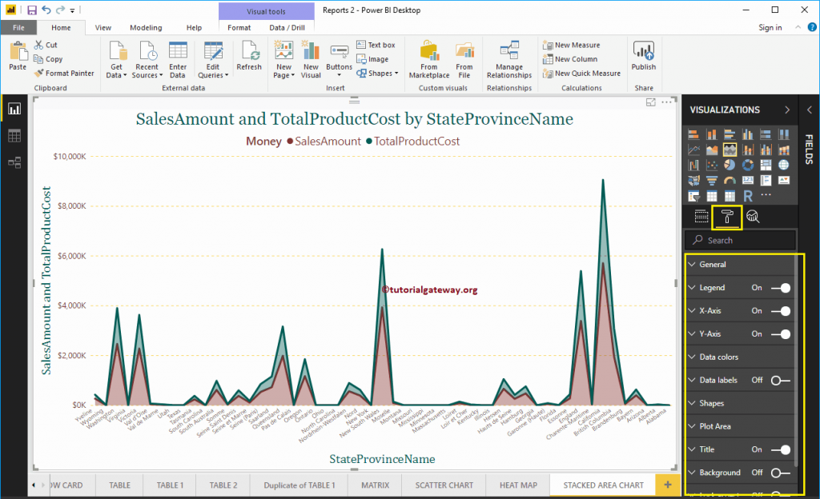
Task: Click the Search box in Visualizations pane
Action: (739, 240)
